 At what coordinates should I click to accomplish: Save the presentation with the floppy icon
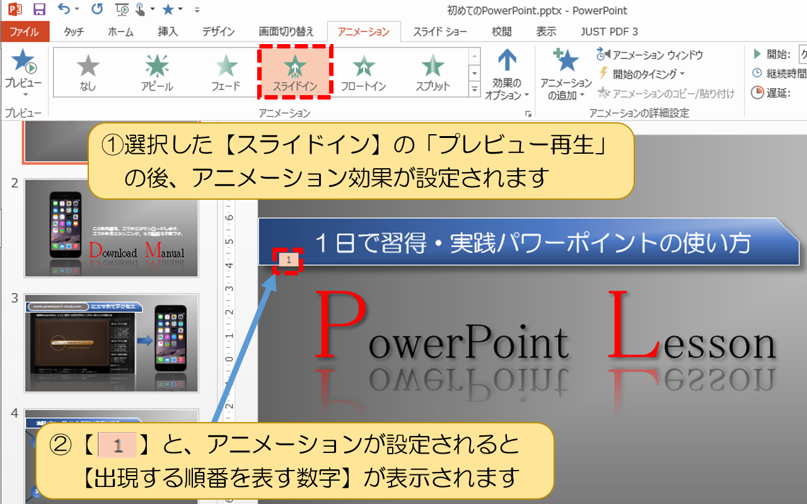click(38, 9)
